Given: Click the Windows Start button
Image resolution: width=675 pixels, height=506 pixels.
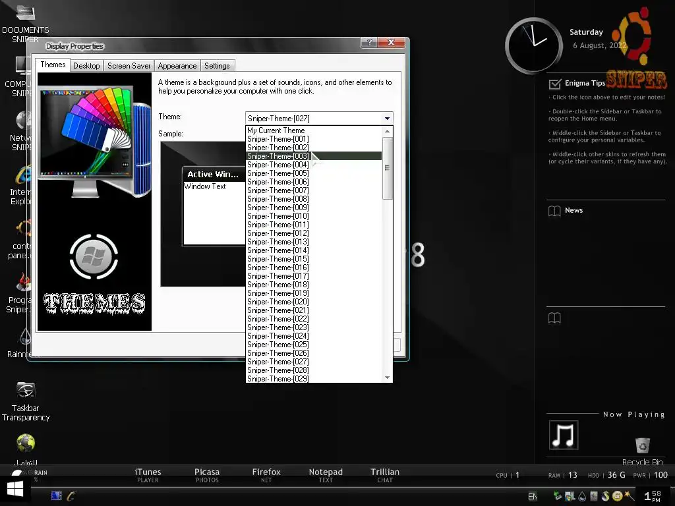Looking at the screenshot, I should tap(15, 490).
